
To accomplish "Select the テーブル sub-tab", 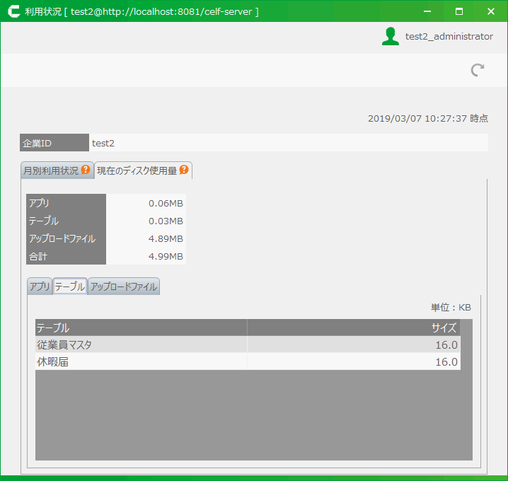I will (70, 286).
